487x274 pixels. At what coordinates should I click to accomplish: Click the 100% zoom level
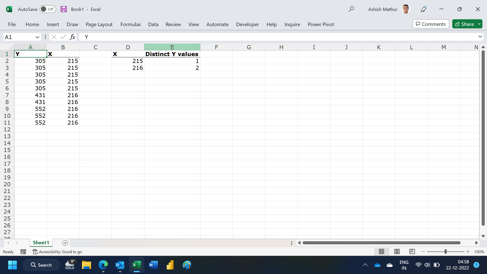(479, 252)
